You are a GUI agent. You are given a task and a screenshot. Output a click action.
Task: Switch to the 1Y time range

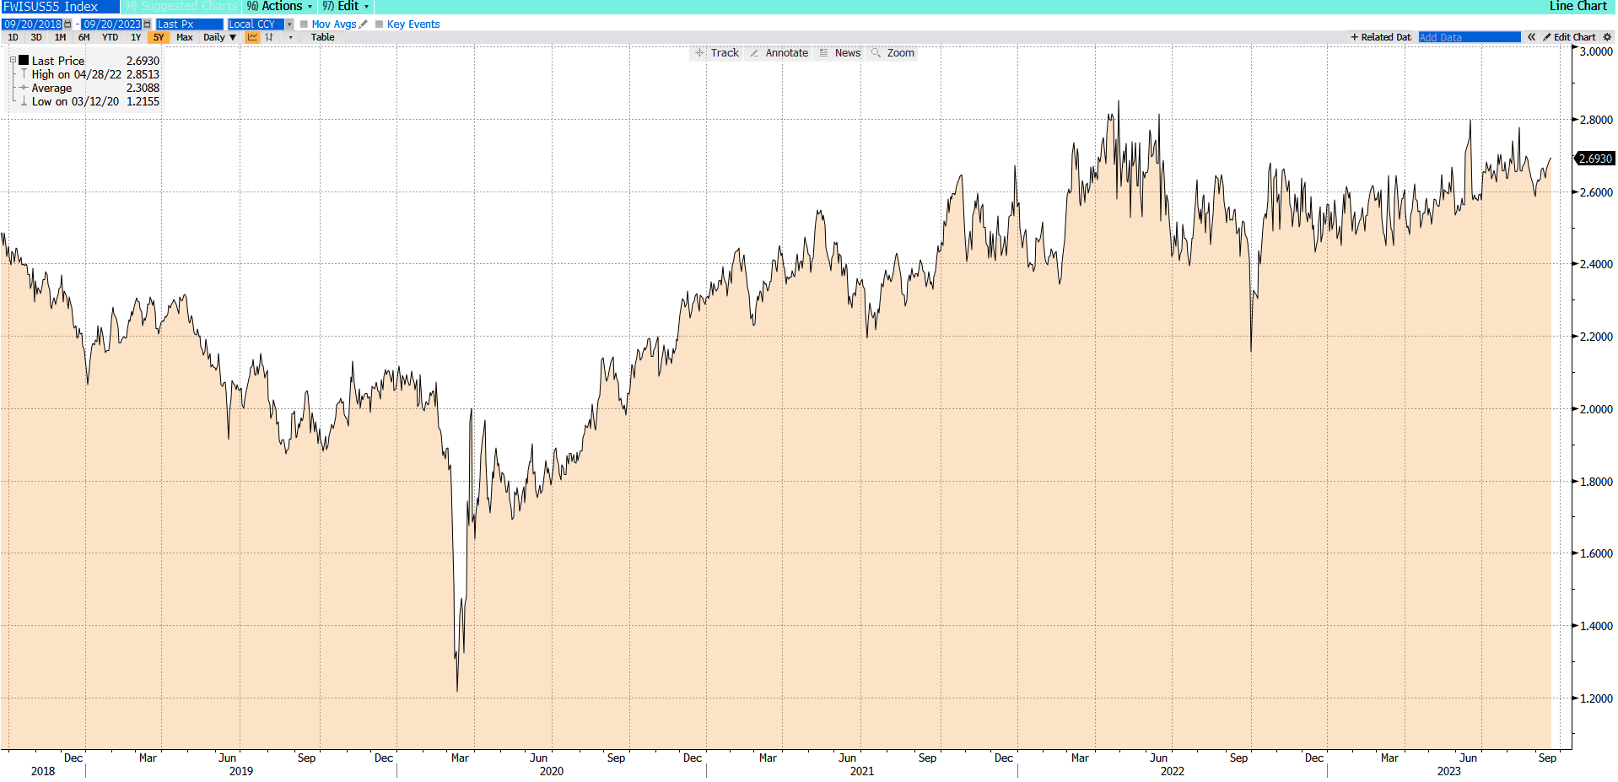tap(135, 37)
